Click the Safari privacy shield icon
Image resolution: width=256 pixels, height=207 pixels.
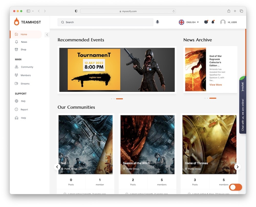(76, 11)
